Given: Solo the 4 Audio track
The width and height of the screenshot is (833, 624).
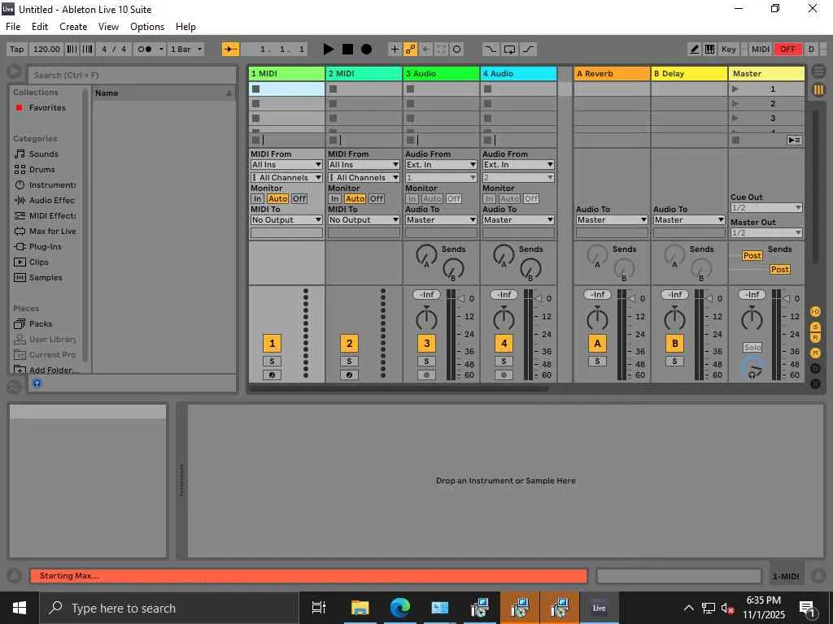Looking at the screenshot, I should coord(504,362).
